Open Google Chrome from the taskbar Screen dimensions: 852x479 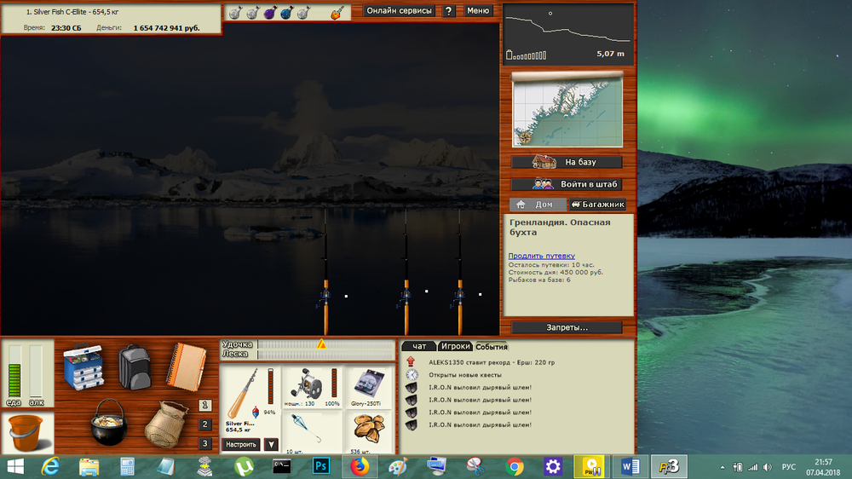pos(514,466)
